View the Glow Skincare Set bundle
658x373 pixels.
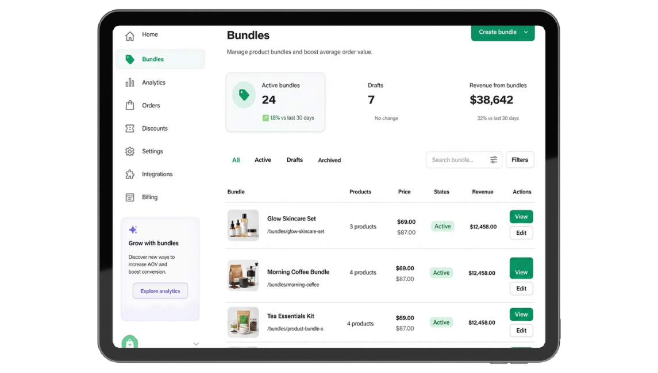[x=521, y=217]
